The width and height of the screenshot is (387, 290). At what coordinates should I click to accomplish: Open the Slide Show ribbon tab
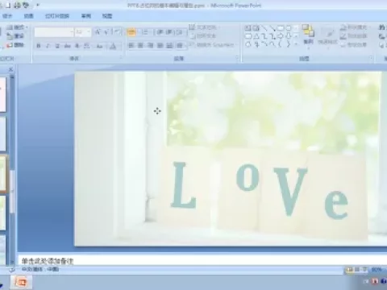coord(57,16)
